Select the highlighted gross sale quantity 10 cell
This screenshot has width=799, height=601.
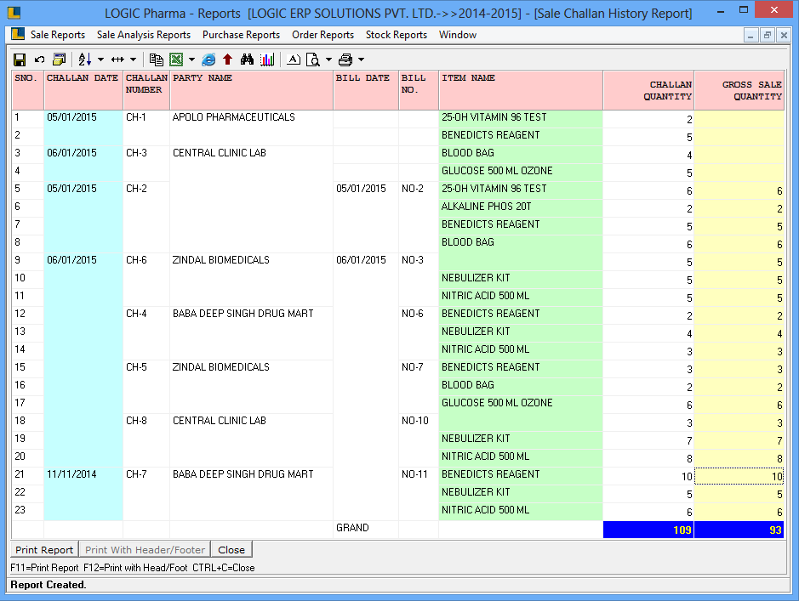[x=739, y=476]
